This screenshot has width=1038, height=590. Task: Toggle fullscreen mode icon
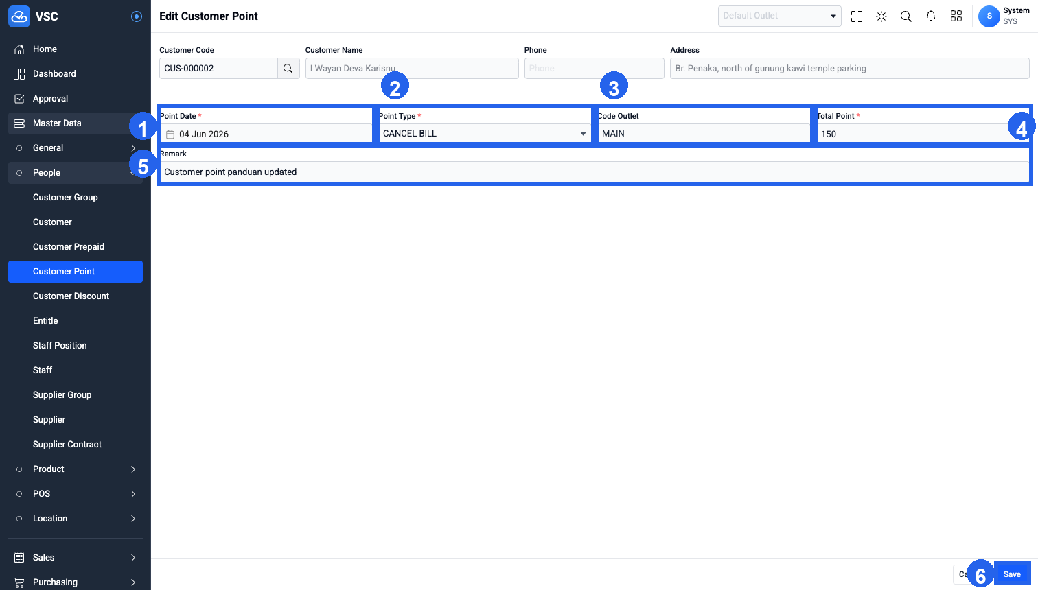point(857,16)
